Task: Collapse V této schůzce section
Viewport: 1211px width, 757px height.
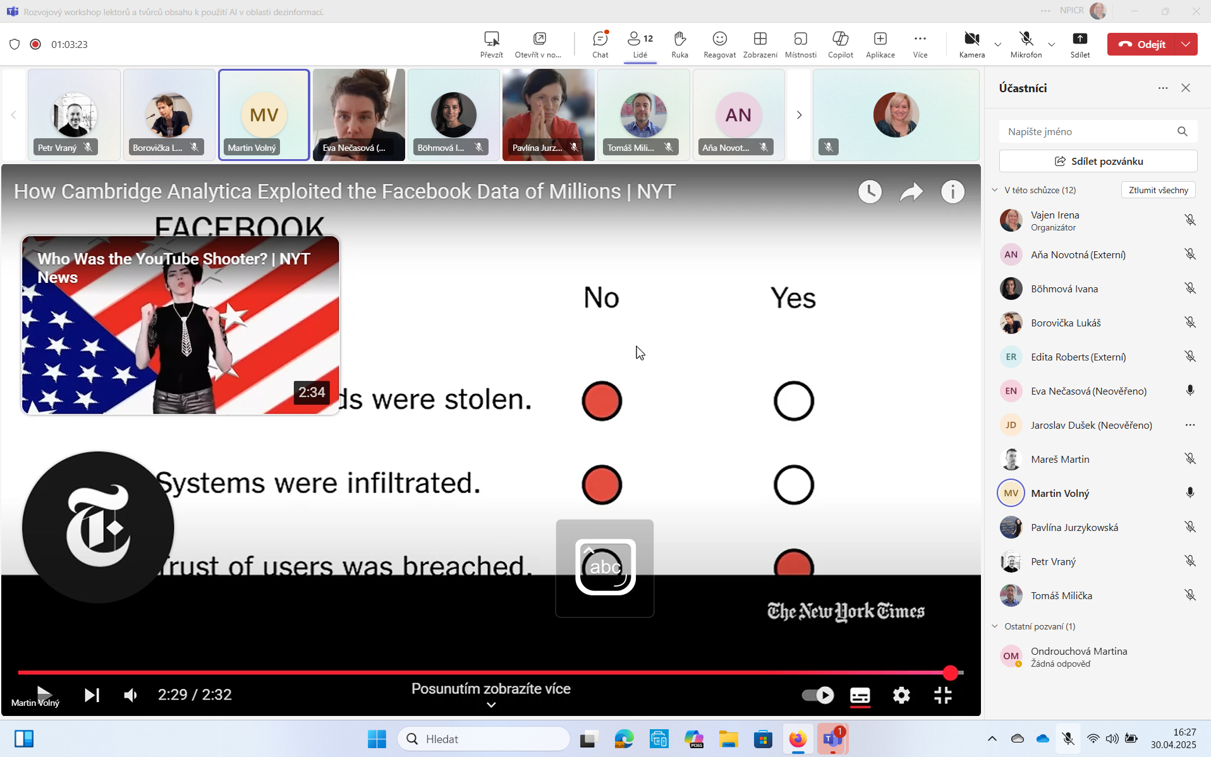Action: pos(995,190)
